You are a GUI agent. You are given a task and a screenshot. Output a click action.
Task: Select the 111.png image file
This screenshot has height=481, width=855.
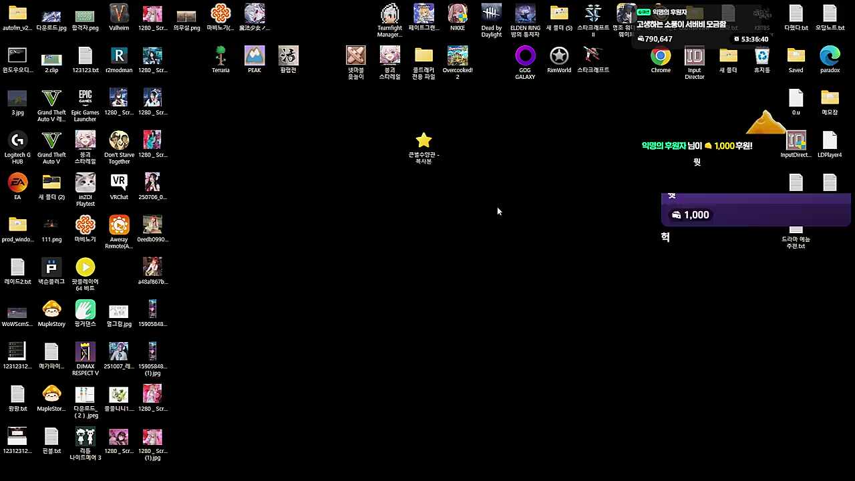pyautogui.click(x=51, y=225)
